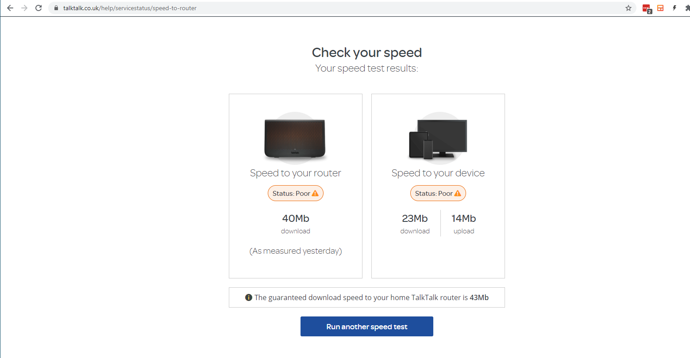690x358 pixels.
Task: Click the lightning bolt extension icon
Action: 674,8
